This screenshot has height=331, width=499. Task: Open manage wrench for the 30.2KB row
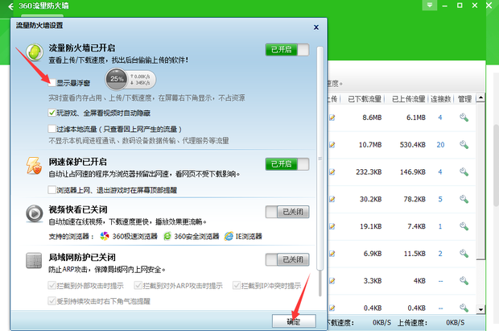pyautogui.click(x=464, y=200)
